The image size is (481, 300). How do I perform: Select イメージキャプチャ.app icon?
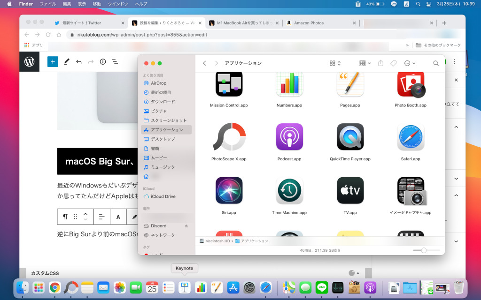tap(411, 191)
